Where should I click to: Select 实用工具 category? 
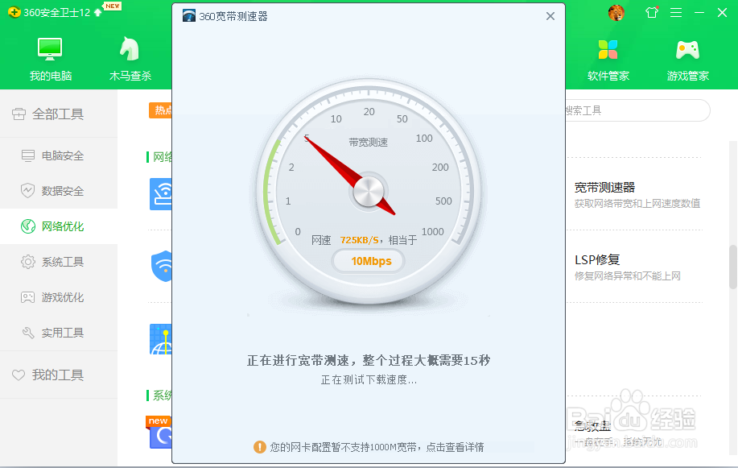click(59, 333)
